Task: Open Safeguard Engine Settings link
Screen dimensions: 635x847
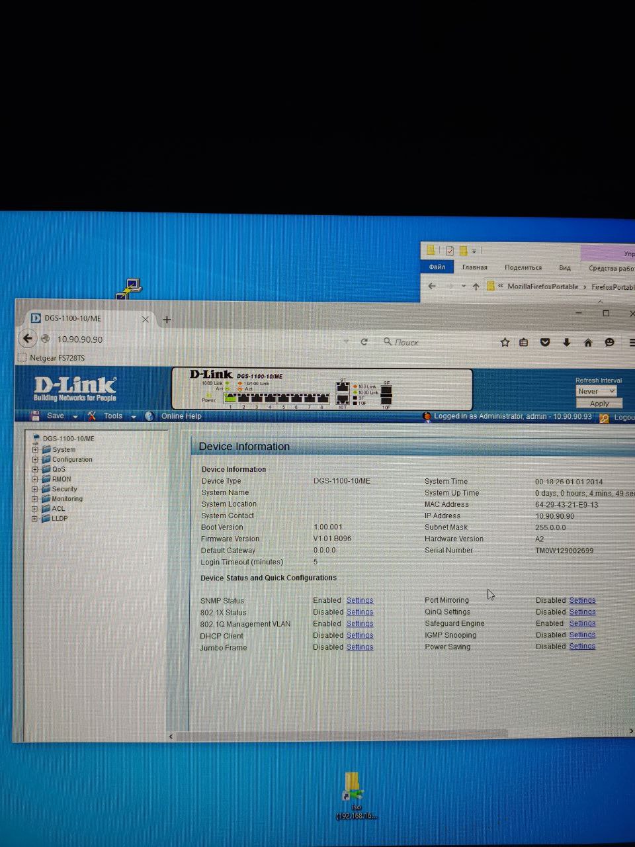Action: [x=582, y=623]
